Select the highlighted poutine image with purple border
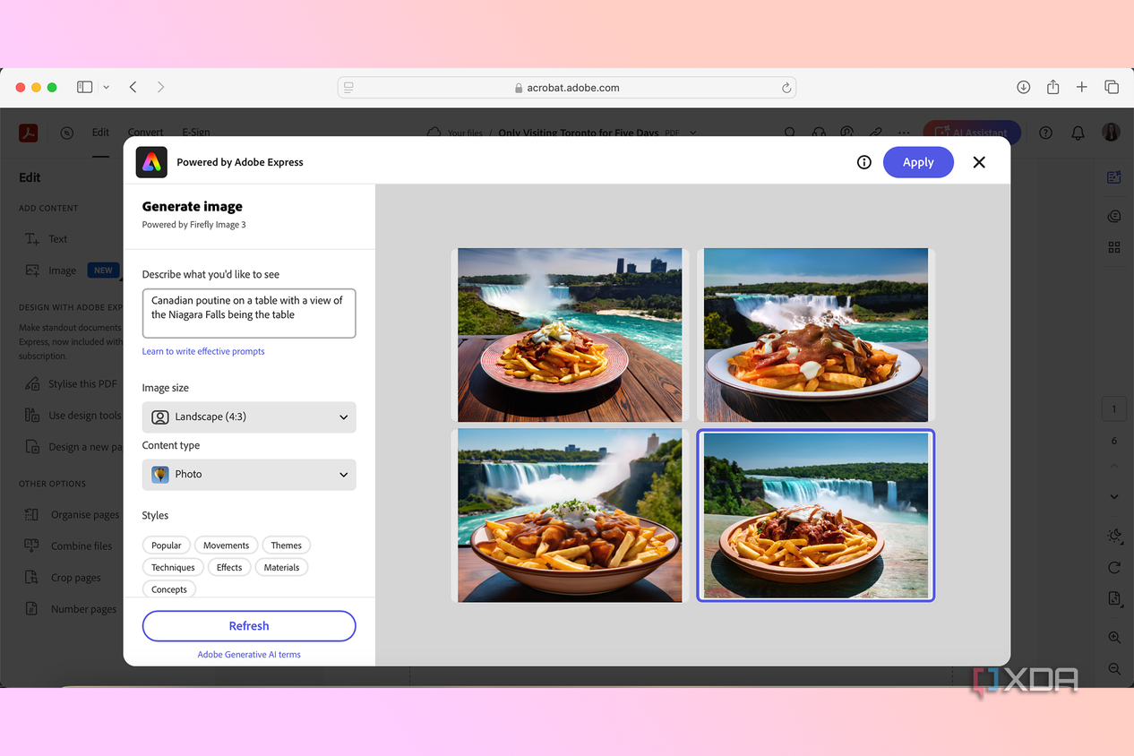Image resolution: width=1134 pixels, height=756 pixels. point(816,515)
